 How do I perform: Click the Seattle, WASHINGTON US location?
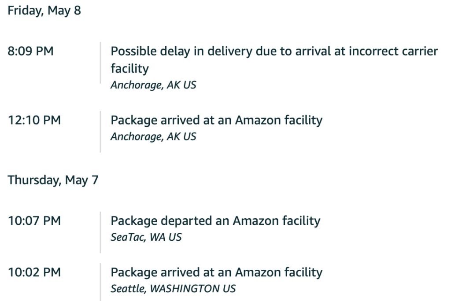point(173,289)
